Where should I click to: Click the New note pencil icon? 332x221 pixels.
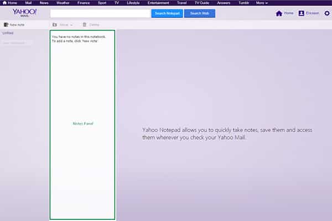(x=6, y=25)
